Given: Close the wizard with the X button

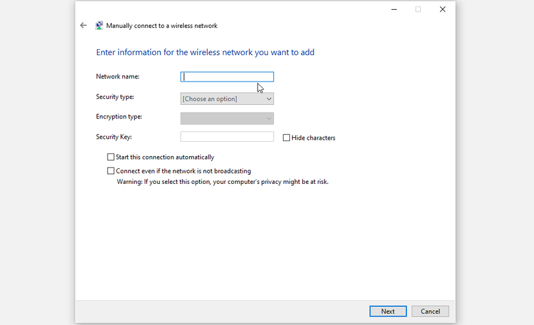Looking at the screenshot, I should (442, 10).
